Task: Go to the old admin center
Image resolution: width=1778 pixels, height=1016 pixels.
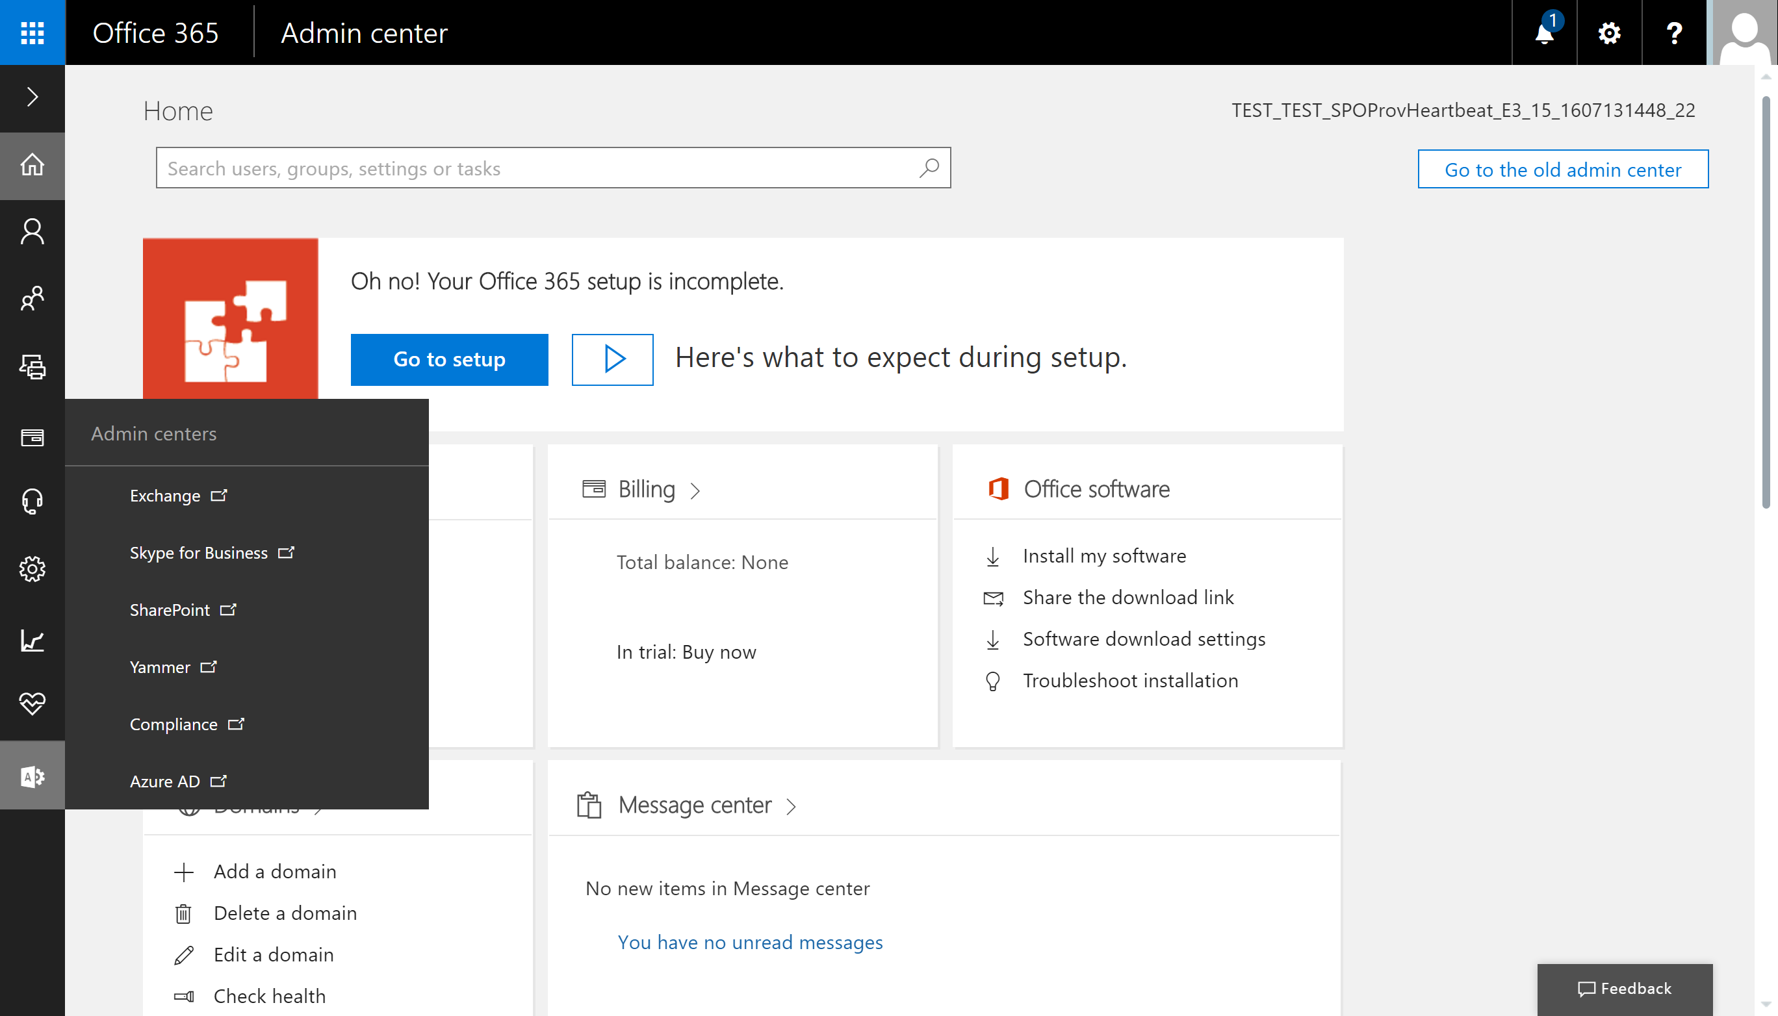Action: tap(1562, 170)
